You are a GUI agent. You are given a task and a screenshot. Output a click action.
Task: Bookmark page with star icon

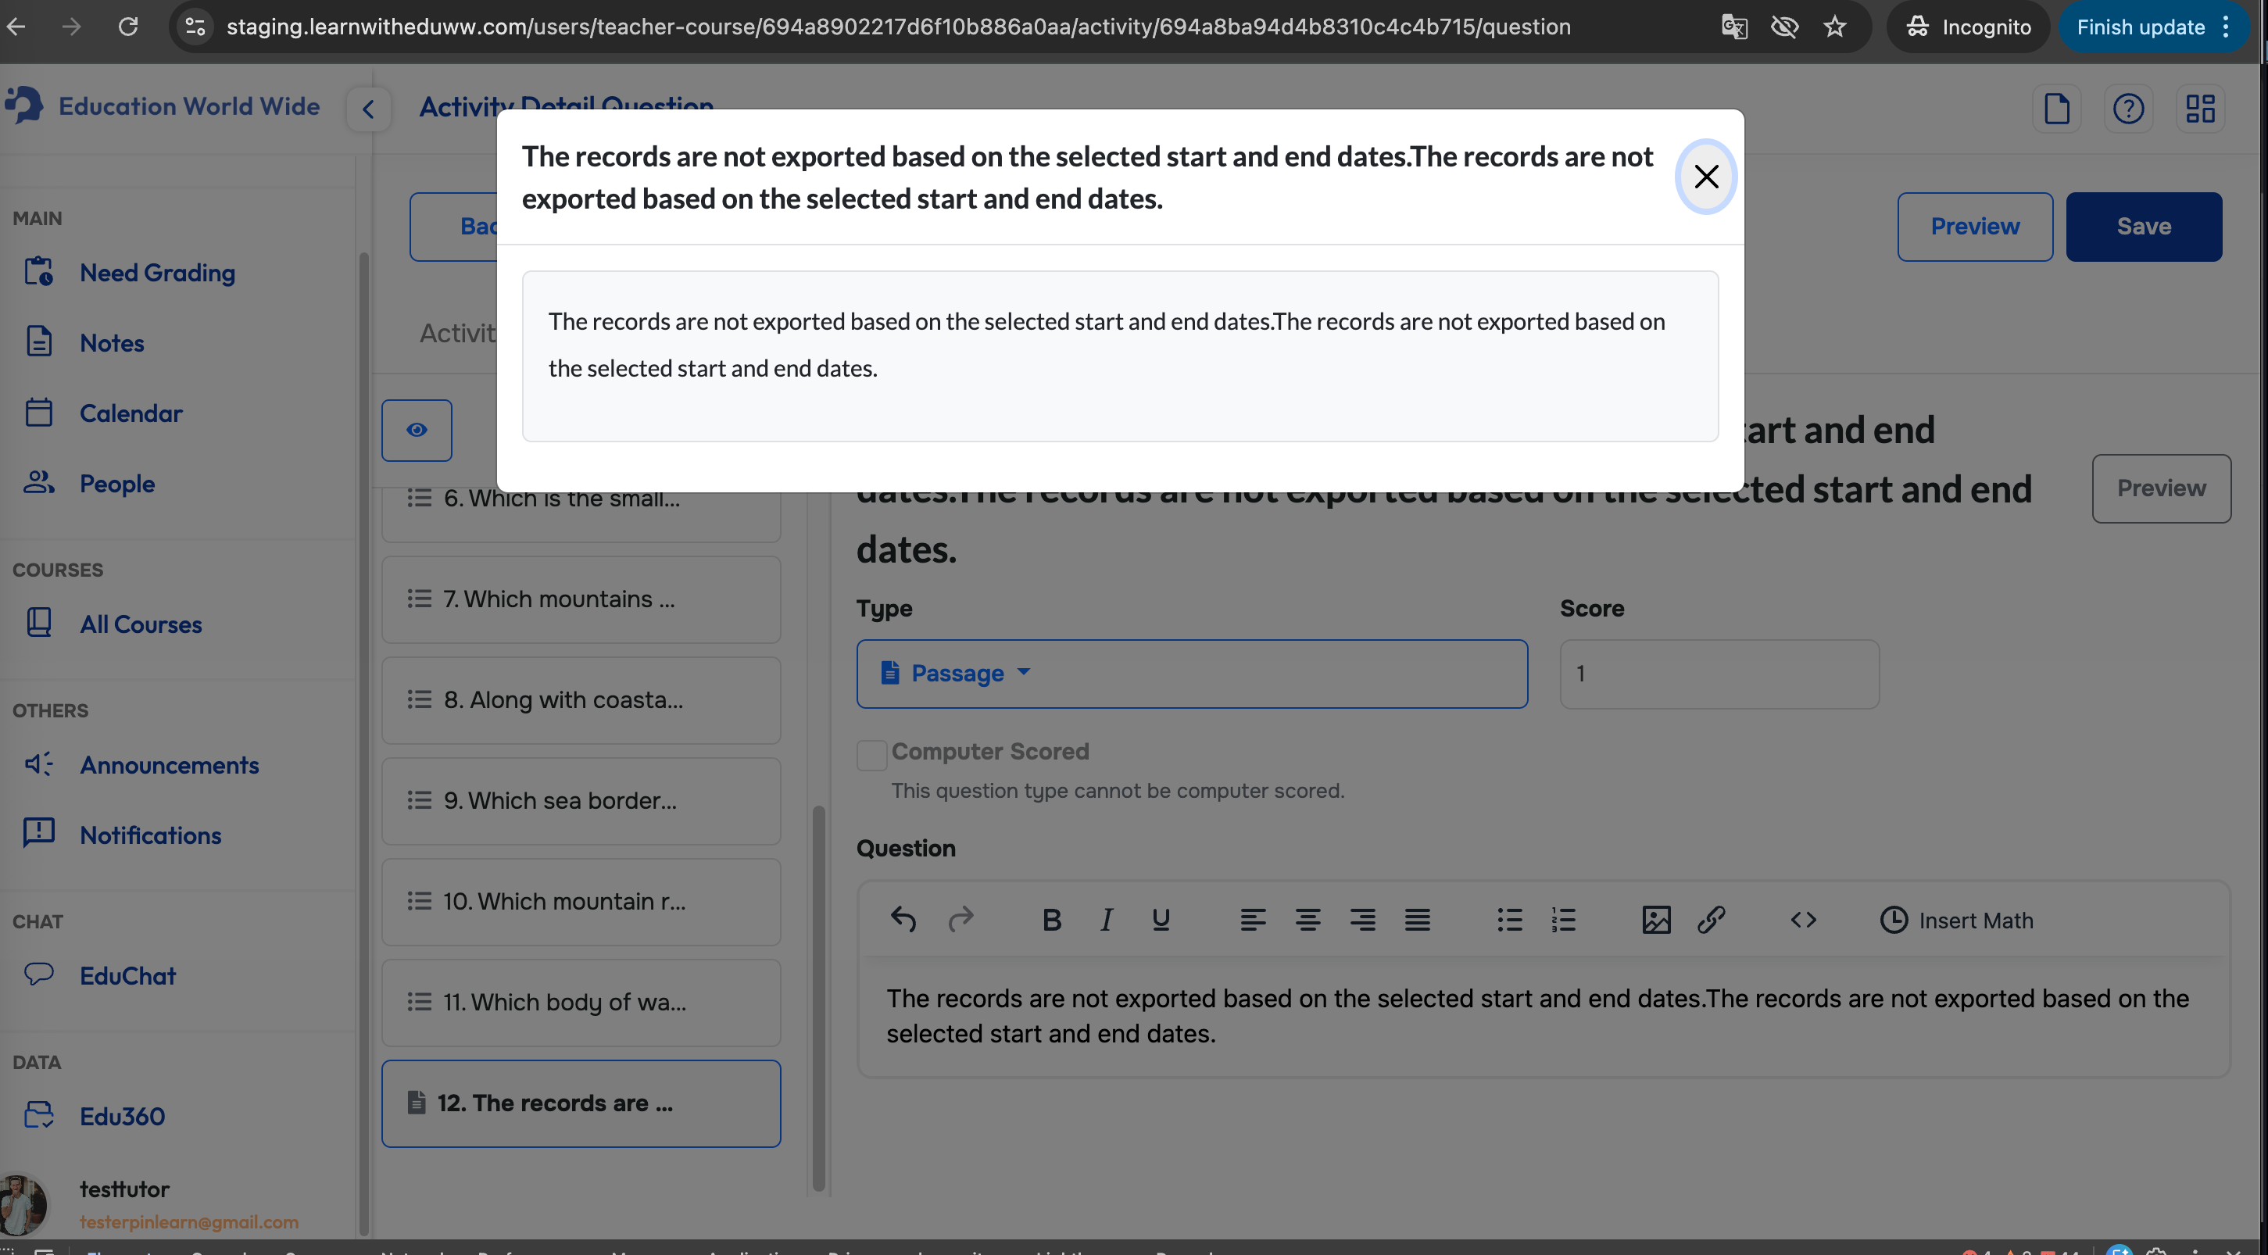(1834, 27)
